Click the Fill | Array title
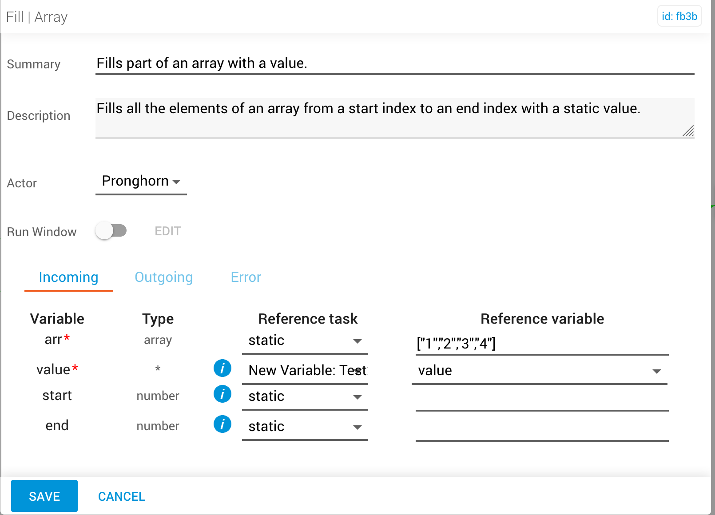Viewport: 715px width, 515px height. [37, 17]
